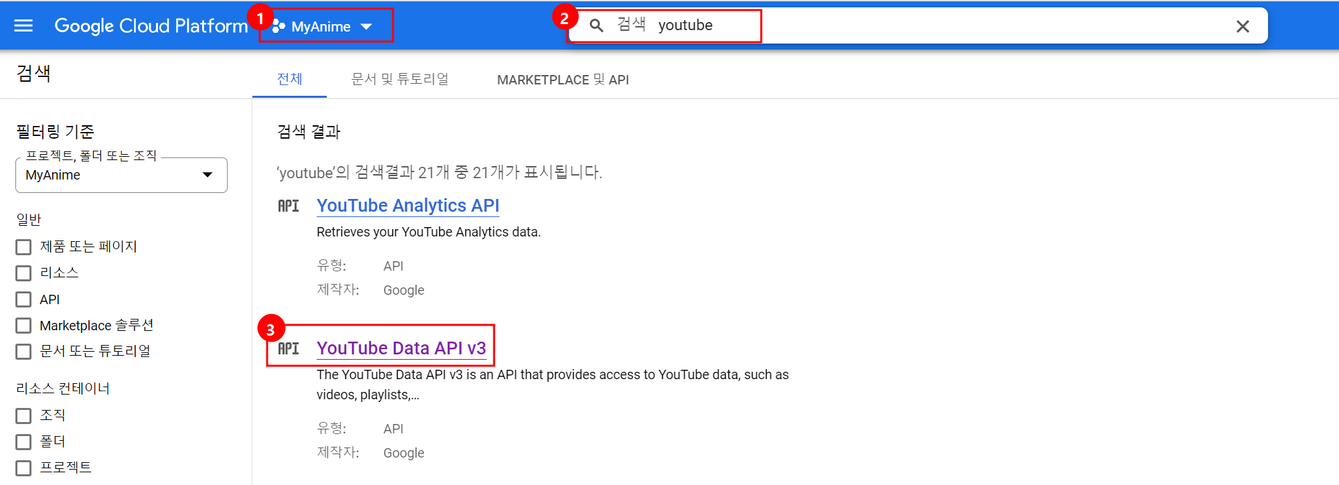Expand the 프로젝트, 폴더 또는 조직 dropdown
Image resolution: width=1339 pixels, height=485 pixels.
121,175
